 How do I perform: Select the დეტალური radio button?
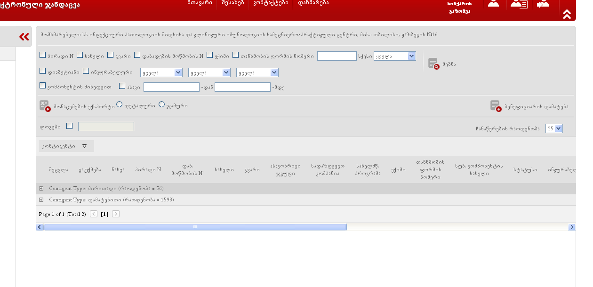pos(119,104)
